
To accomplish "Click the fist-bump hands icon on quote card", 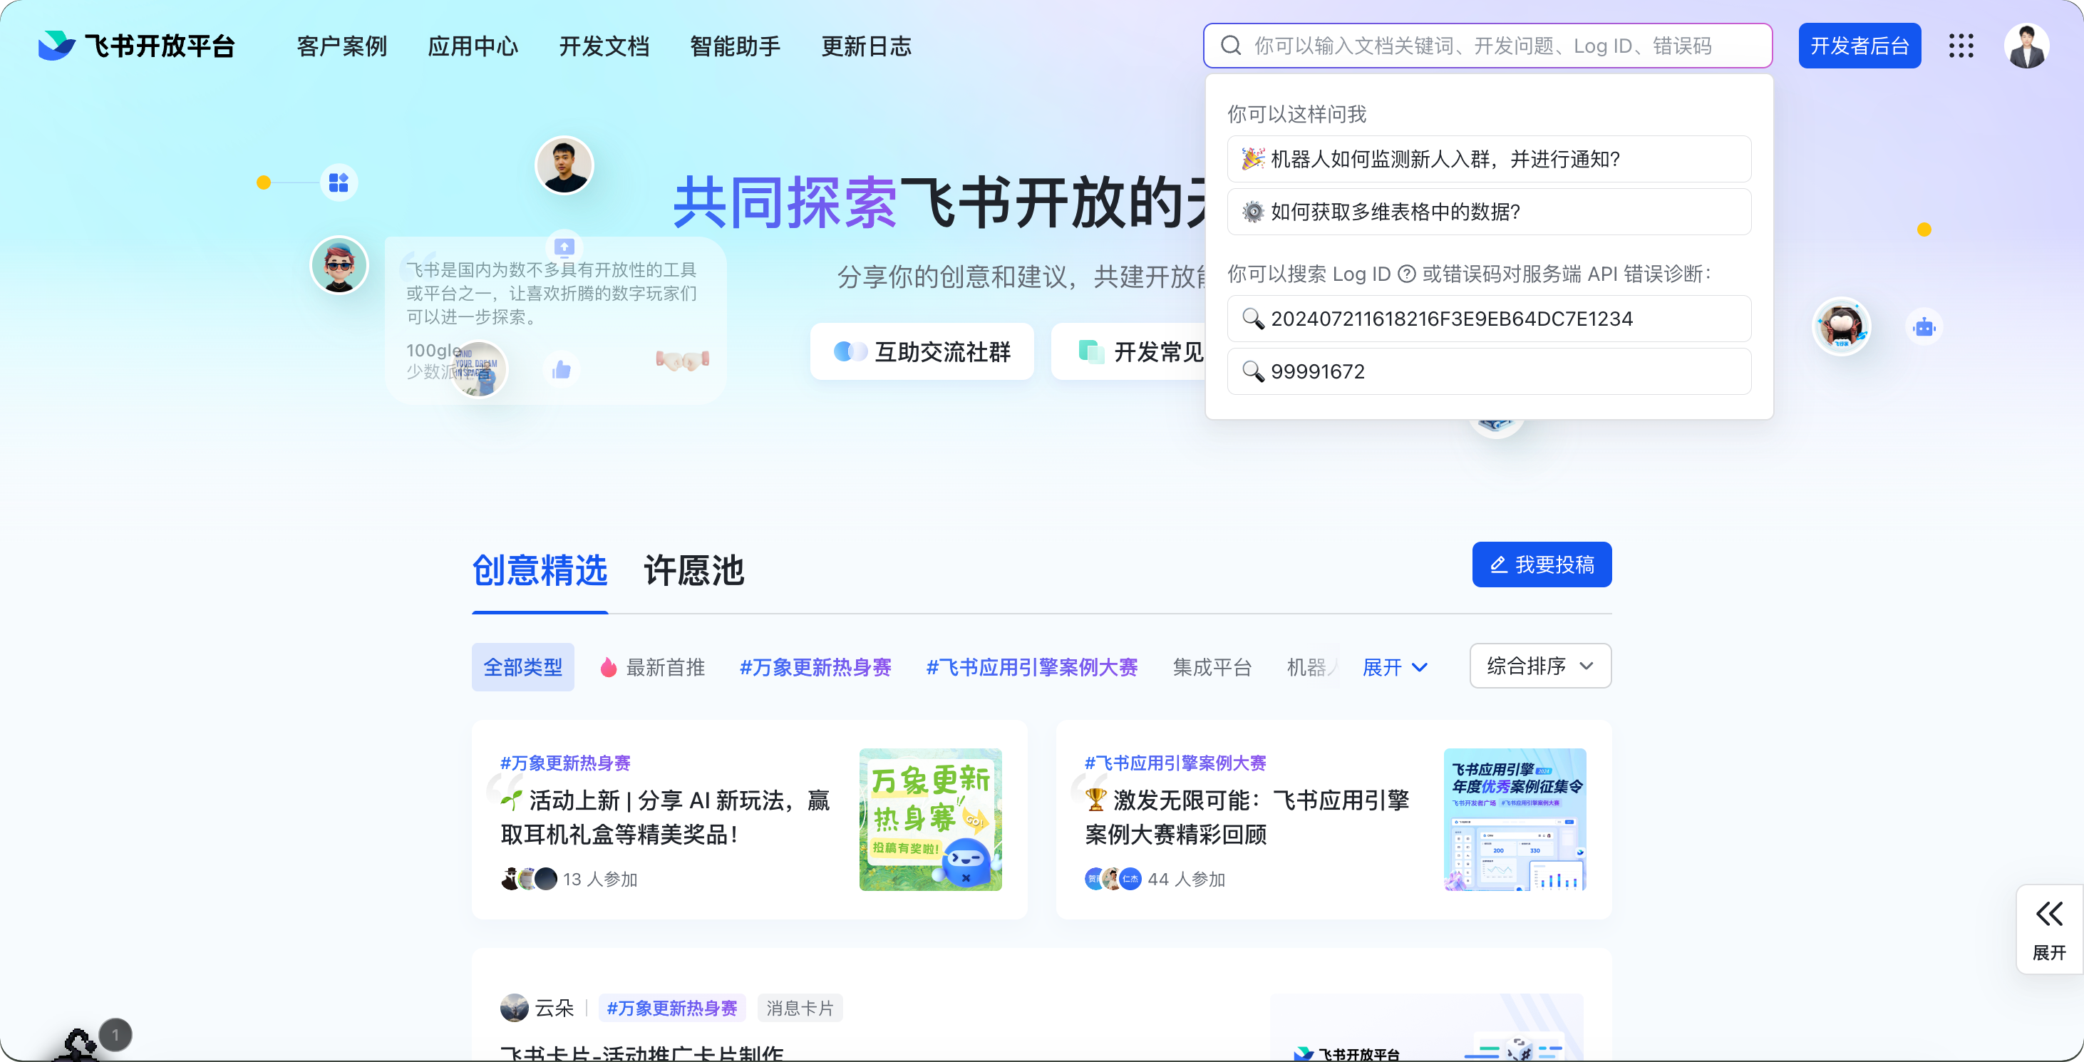I will click(x=683, y=359).
